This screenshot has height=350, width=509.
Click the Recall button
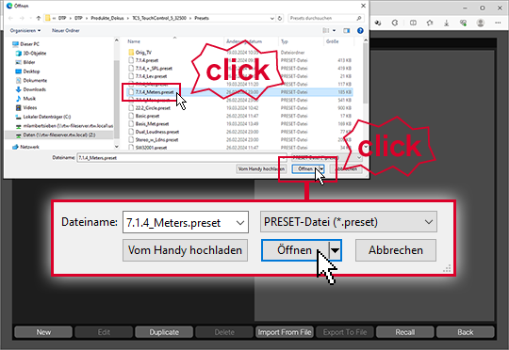coord(404,332)
